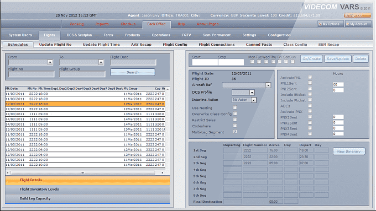The height and width of the screenshot is (211, 376).
Task: Expand Flight Inventory Levels section
Action: (x=88, y=190)
